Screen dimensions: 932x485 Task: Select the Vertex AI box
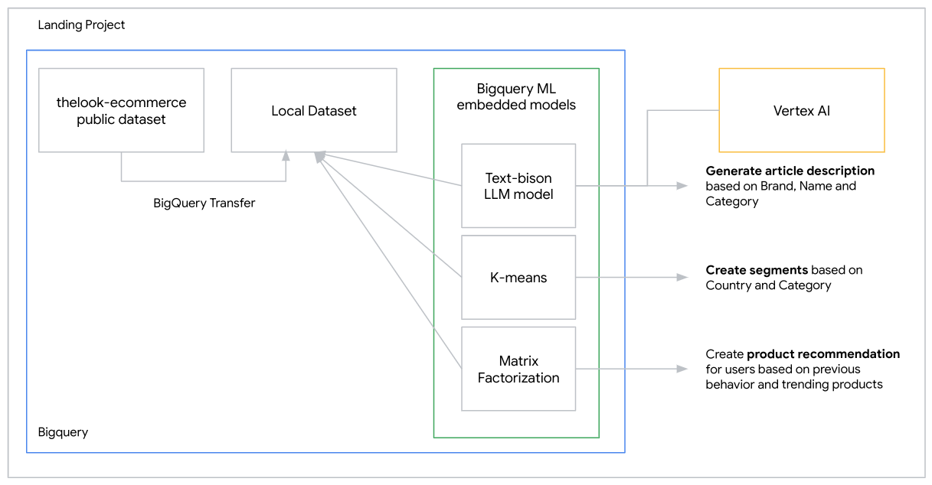[x=802, y=110]
